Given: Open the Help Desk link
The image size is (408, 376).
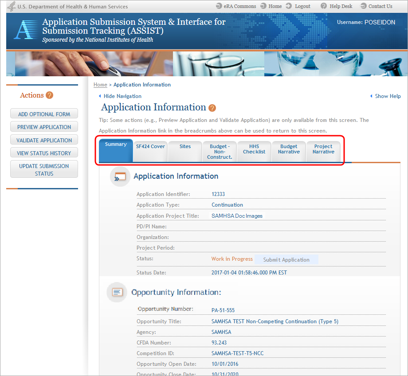Looking at the screenshot, I should click(341, 6).
